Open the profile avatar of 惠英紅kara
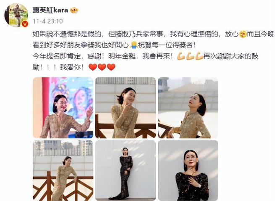 pos(16,15)
